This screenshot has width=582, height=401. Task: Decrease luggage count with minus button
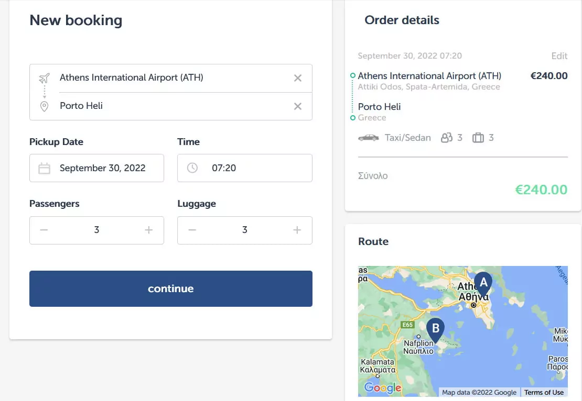(x=192, y=230)
